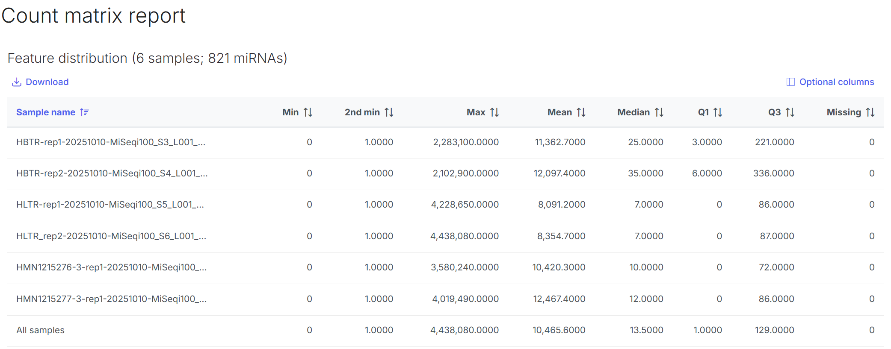This screenshot has height=349, width=891.
Task: Click the Median column header label
Action: click(633, 112)
